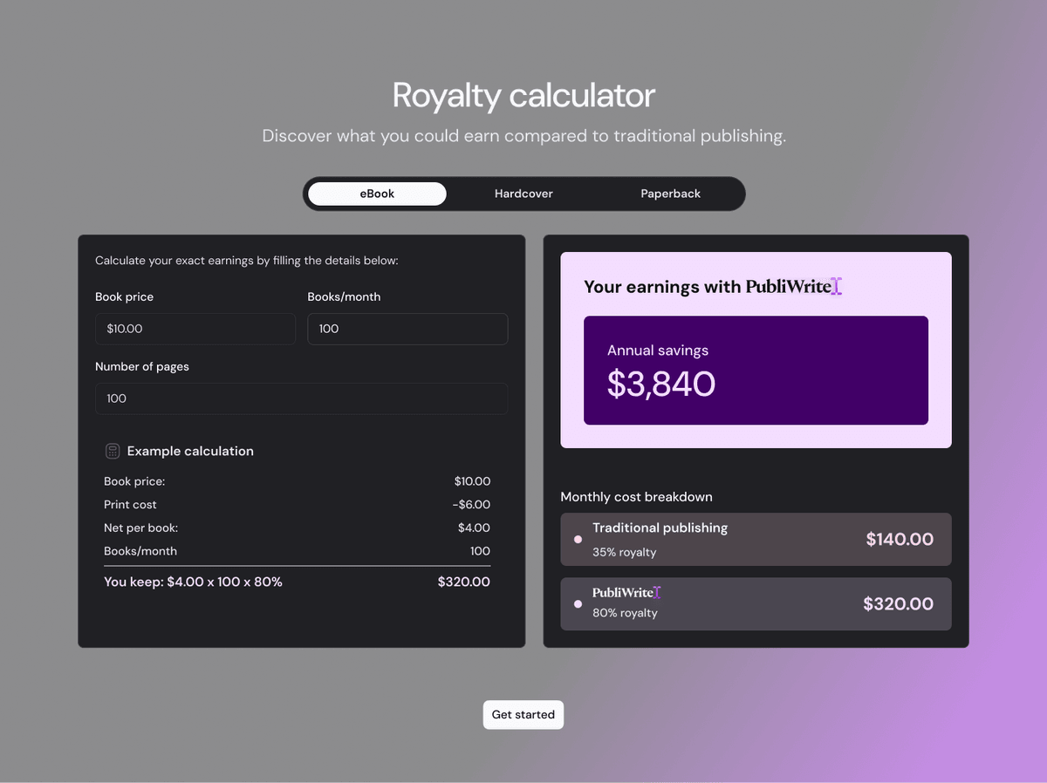The height and width of the screenshot is (783, 1047).
Task: Click the bullet dot beside Traditional publishing
Action: point(578,540)
